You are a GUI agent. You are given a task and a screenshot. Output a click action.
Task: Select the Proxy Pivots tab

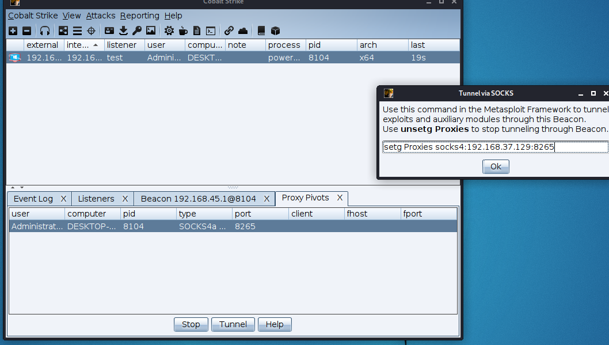pos(305,198)
